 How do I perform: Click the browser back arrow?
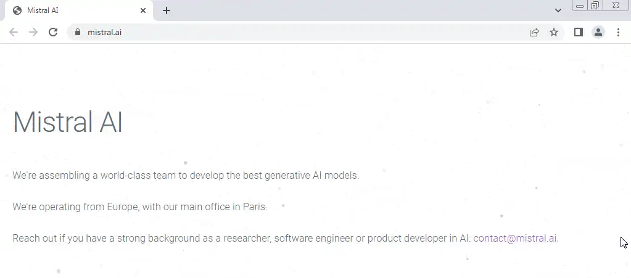pos(14,32)
